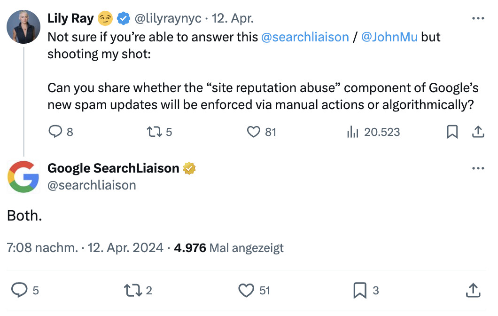Open the reply icon on Lily Ray's tweet

click(x=54, y=132)
